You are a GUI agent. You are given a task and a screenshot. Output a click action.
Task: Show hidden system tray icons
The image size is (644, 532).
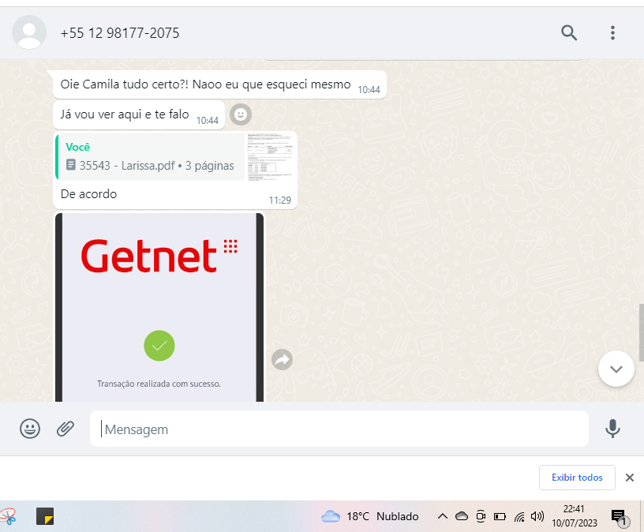tap(442, 516)
